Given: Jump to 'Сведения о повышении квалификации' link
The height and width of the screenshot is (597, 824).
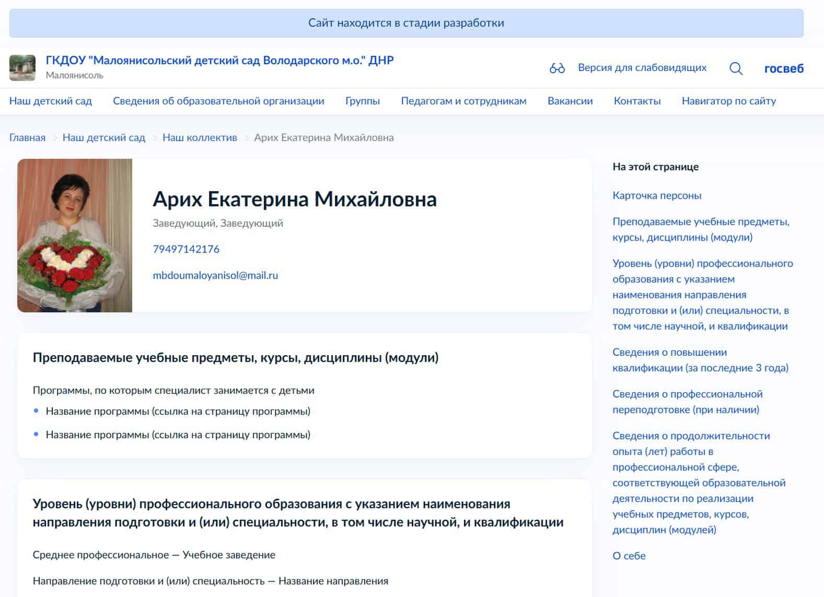Looking at the screenshot, I should pyautogui.click(x=700, y=360).
